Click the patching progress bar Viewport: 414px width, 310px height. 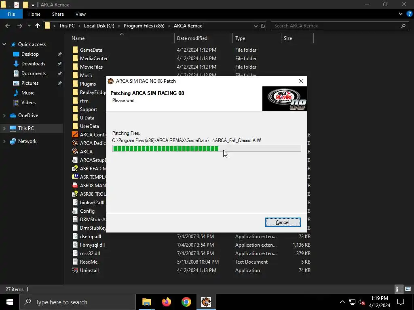[207, 149]
